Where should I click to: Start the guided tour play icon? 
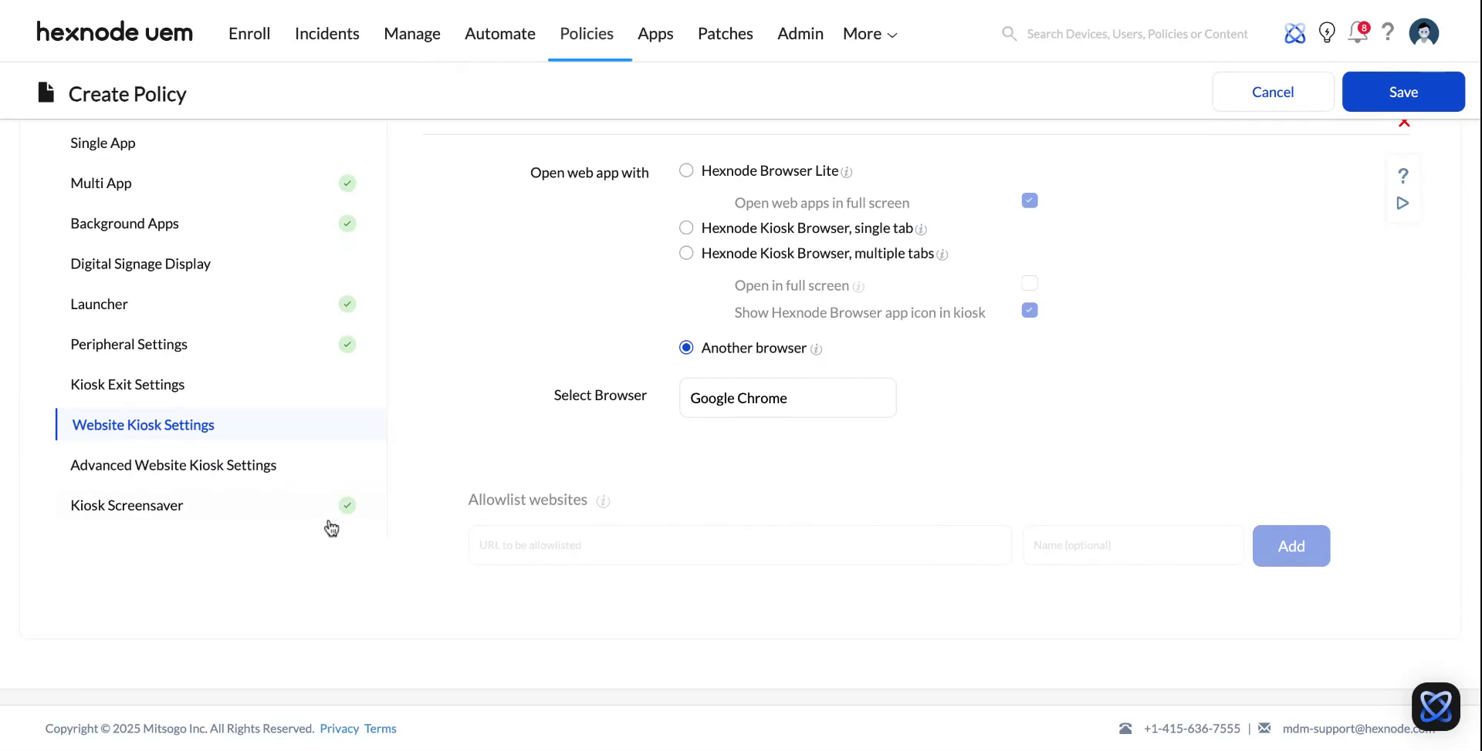click(1403, 204)
